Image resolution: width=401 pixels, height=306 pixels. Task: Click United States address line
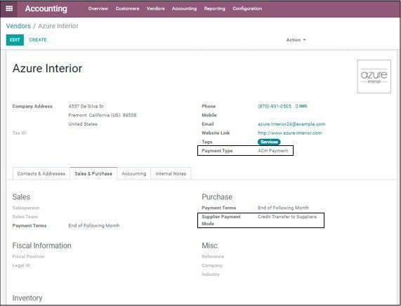pos(83,124)
